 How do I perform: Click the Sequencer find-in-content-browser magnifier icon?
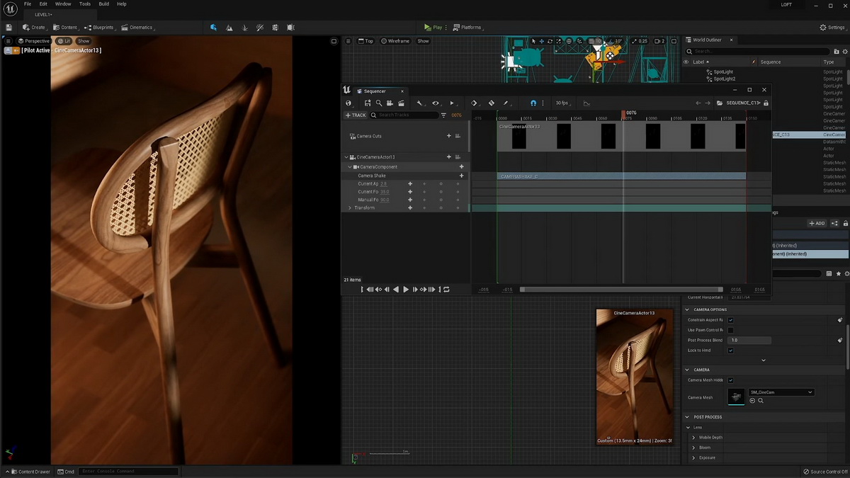(x=379, y=103)
